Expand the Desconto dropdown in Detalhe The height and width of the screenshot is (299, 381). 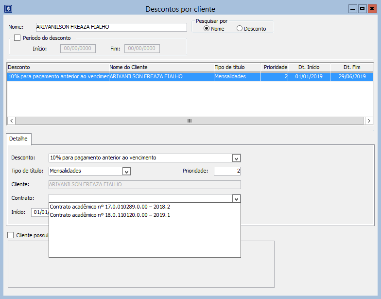click(x=236, y=158)
